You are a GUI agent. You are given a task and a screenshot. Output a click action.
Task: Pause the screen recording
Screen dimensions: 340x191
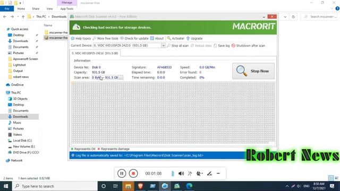click(x=122, y=173)
